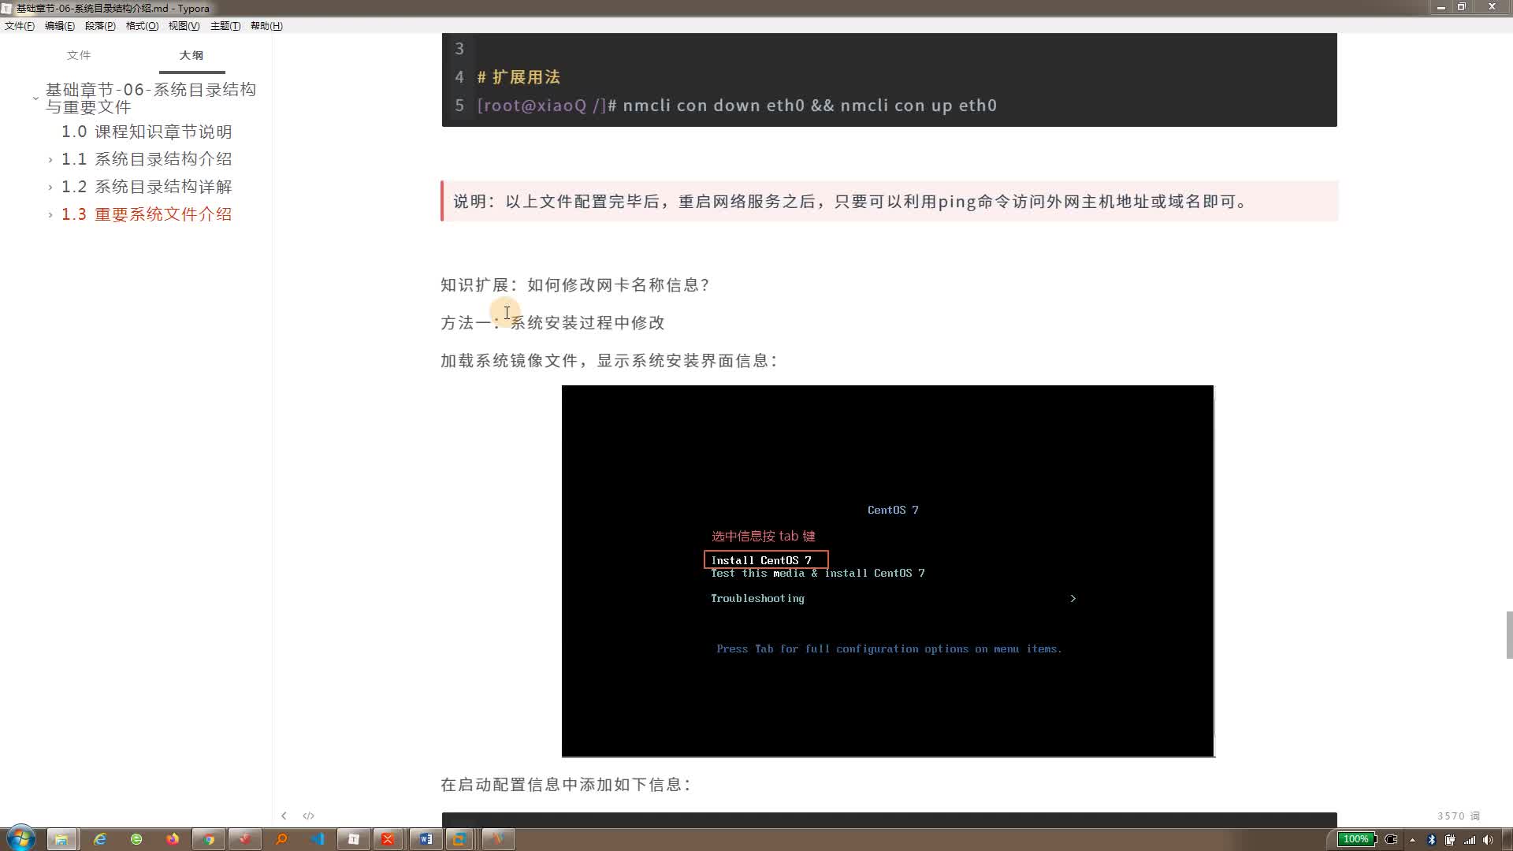The height and width of the screenshot is (851, 1513).
Task: Click the power plug tray icon
Action: [x=1392, y=839]
